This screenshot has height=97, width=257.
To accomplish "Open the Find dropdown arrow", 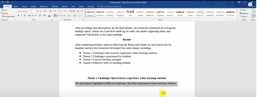I will [x=247, y=10].
